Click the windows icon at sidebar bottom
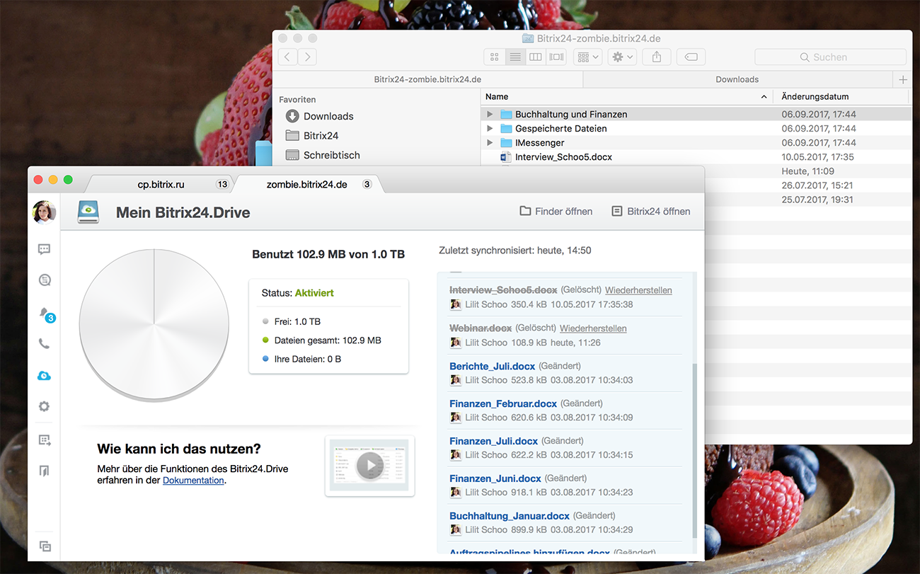 point(45,546)
